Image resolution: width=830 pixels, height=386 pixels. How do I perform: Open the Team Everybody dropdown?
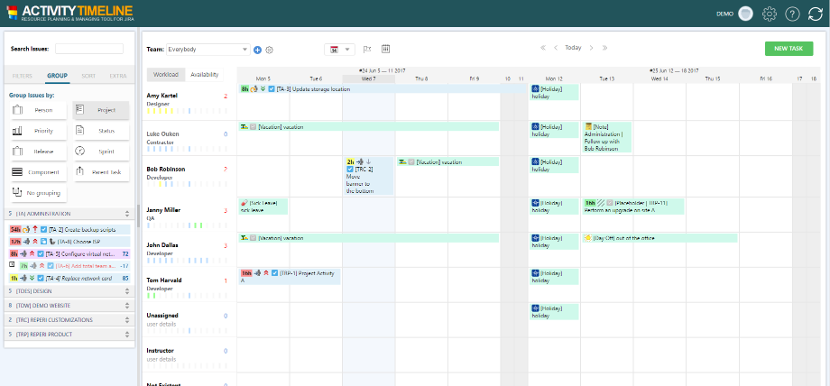point(207,50)
